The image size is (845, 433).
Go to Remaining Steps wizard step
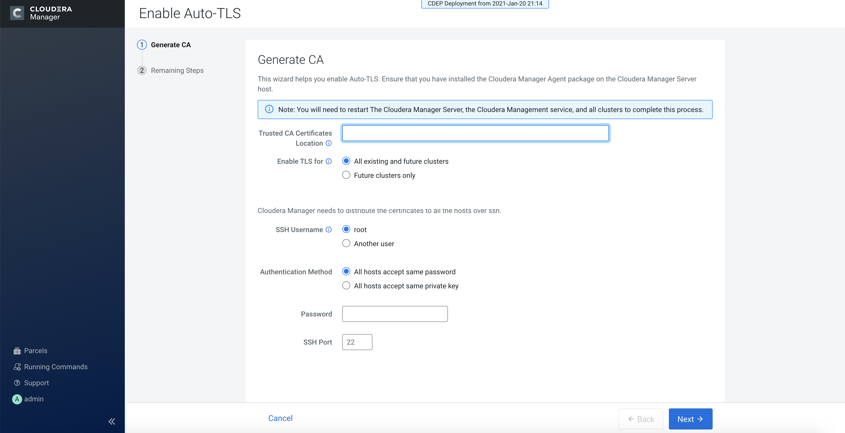pyautogui.click(x=177, y=70)
